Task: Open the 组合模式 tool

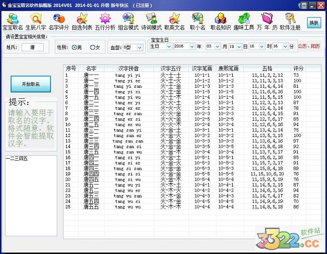Action: (x=128, y=22)
